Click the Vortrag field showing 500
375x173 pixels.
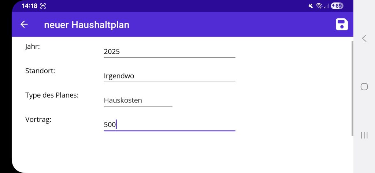pyautogui.click(x=169, y=124)
